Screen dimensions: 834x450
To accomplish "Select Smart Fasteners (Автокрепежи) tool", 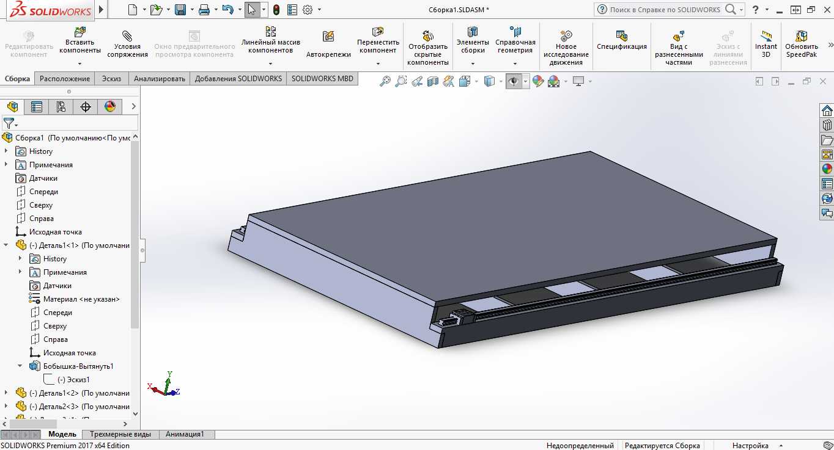I will pyautogui.click(x=328, y=37).
